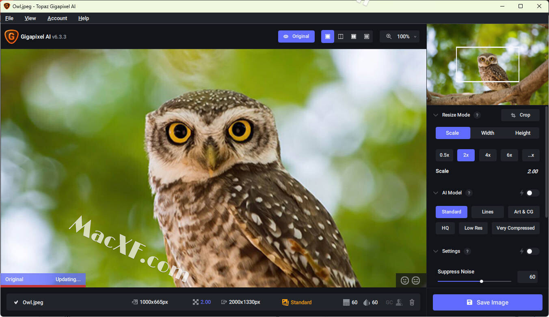Click the Settings help icon
Image resolution: width=549 pixels, height=317 pixels.
pos(467,251)
